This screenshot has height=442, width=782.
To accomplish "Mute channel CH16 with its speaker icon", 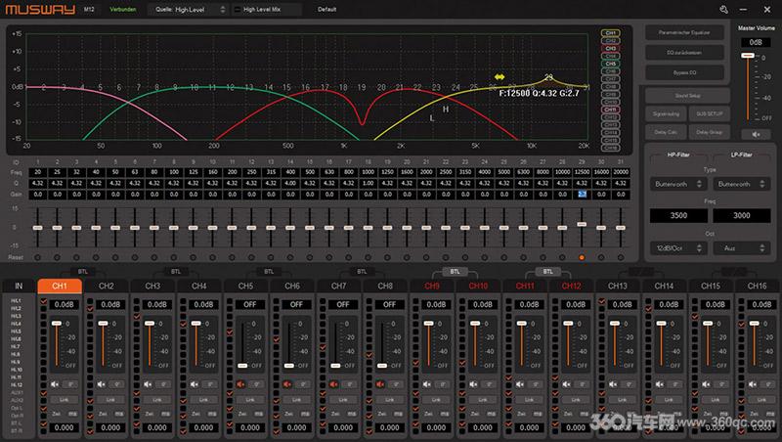I will click(752, 384).
